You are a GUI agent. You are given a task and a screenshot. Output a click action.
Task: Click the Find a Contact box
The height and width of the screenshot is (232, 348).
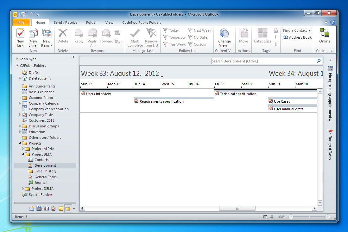[x=296, y=30]
